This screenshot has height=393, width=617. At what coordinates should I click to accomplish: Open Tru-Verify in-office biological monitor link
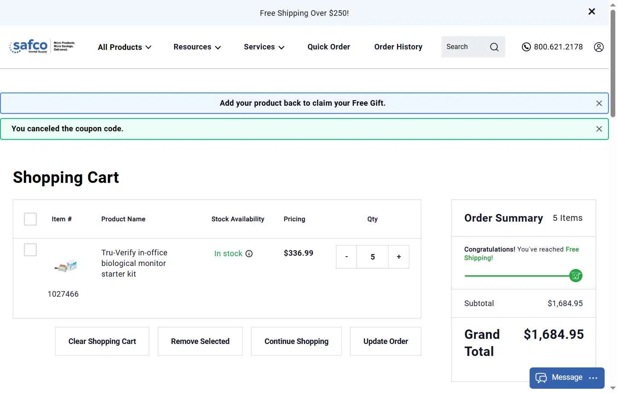pos(134,263)
